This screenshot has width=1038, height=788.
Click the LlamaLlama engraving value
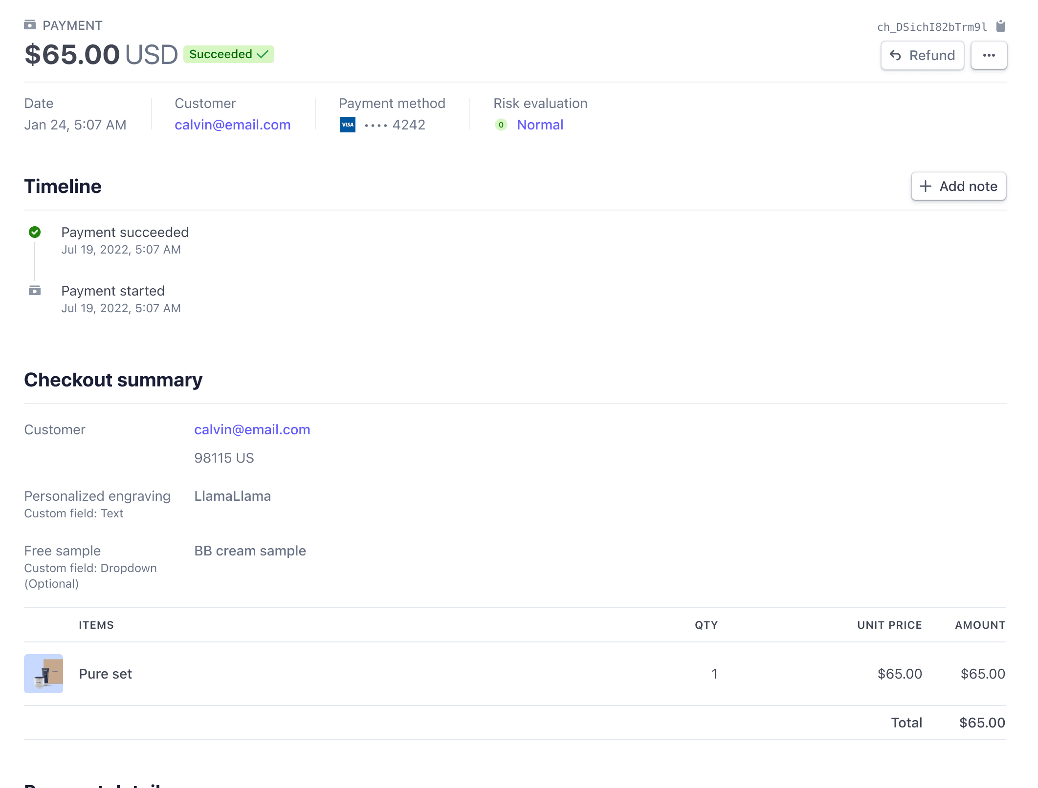tap(232, 496)
